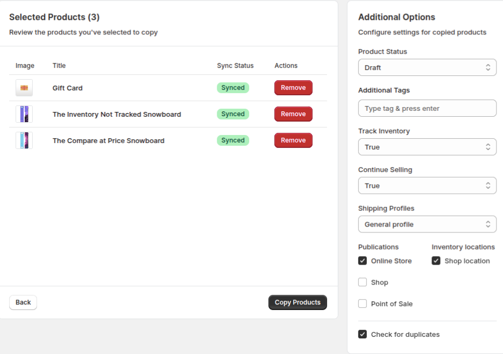The width and height of the screenshot is (503, 354).
Task: Go Back to the previous step
Action: 23,302
